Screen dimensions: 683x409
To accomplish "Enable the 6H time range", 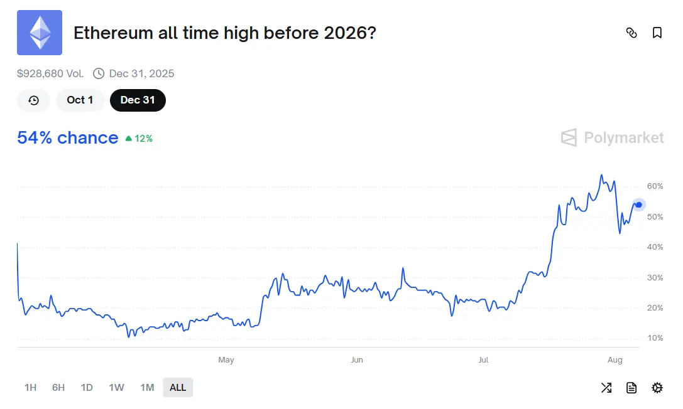I will click(x=58, y=388).
